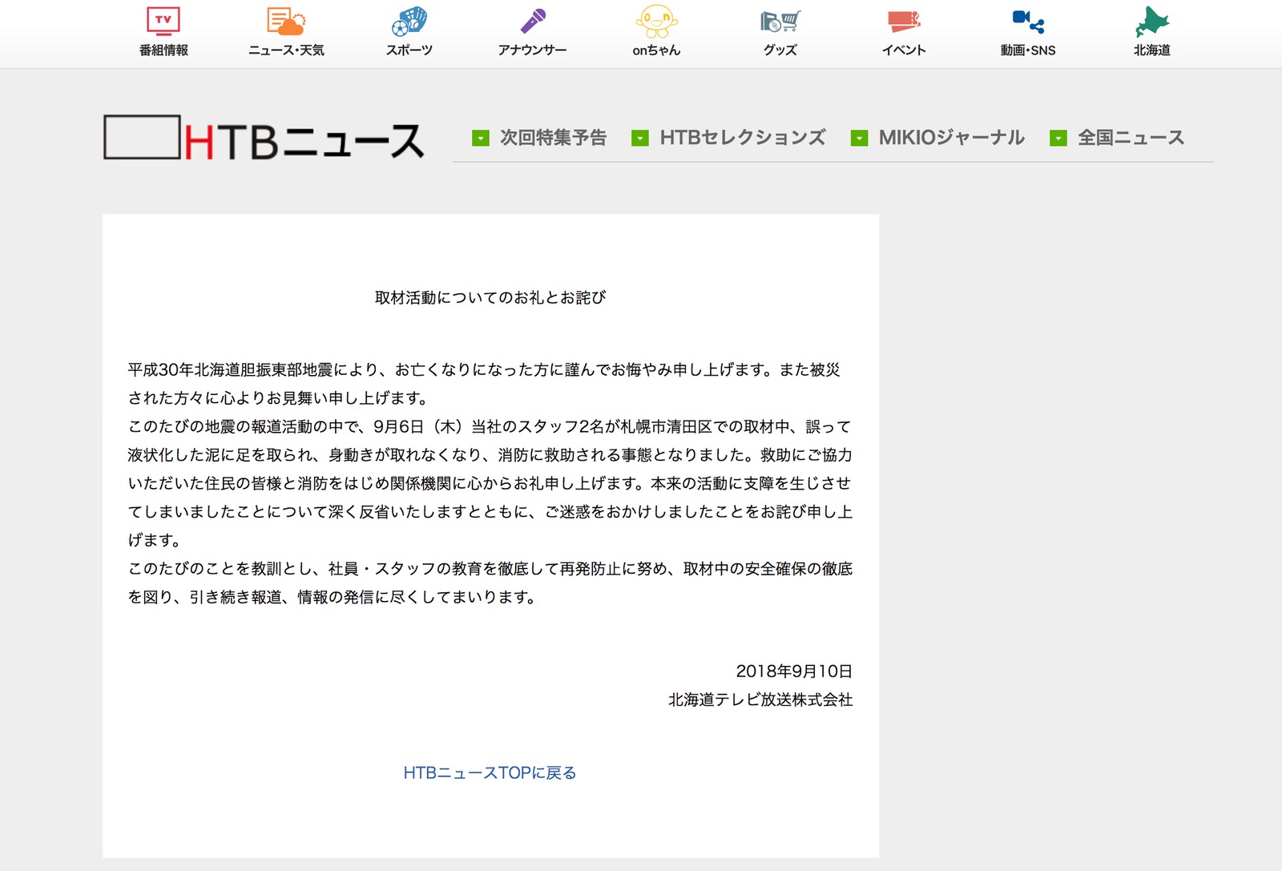This screenshot has width=1282, height=871.
Task: Click the 北海道 navigation label
Action: pos(1152,50)
